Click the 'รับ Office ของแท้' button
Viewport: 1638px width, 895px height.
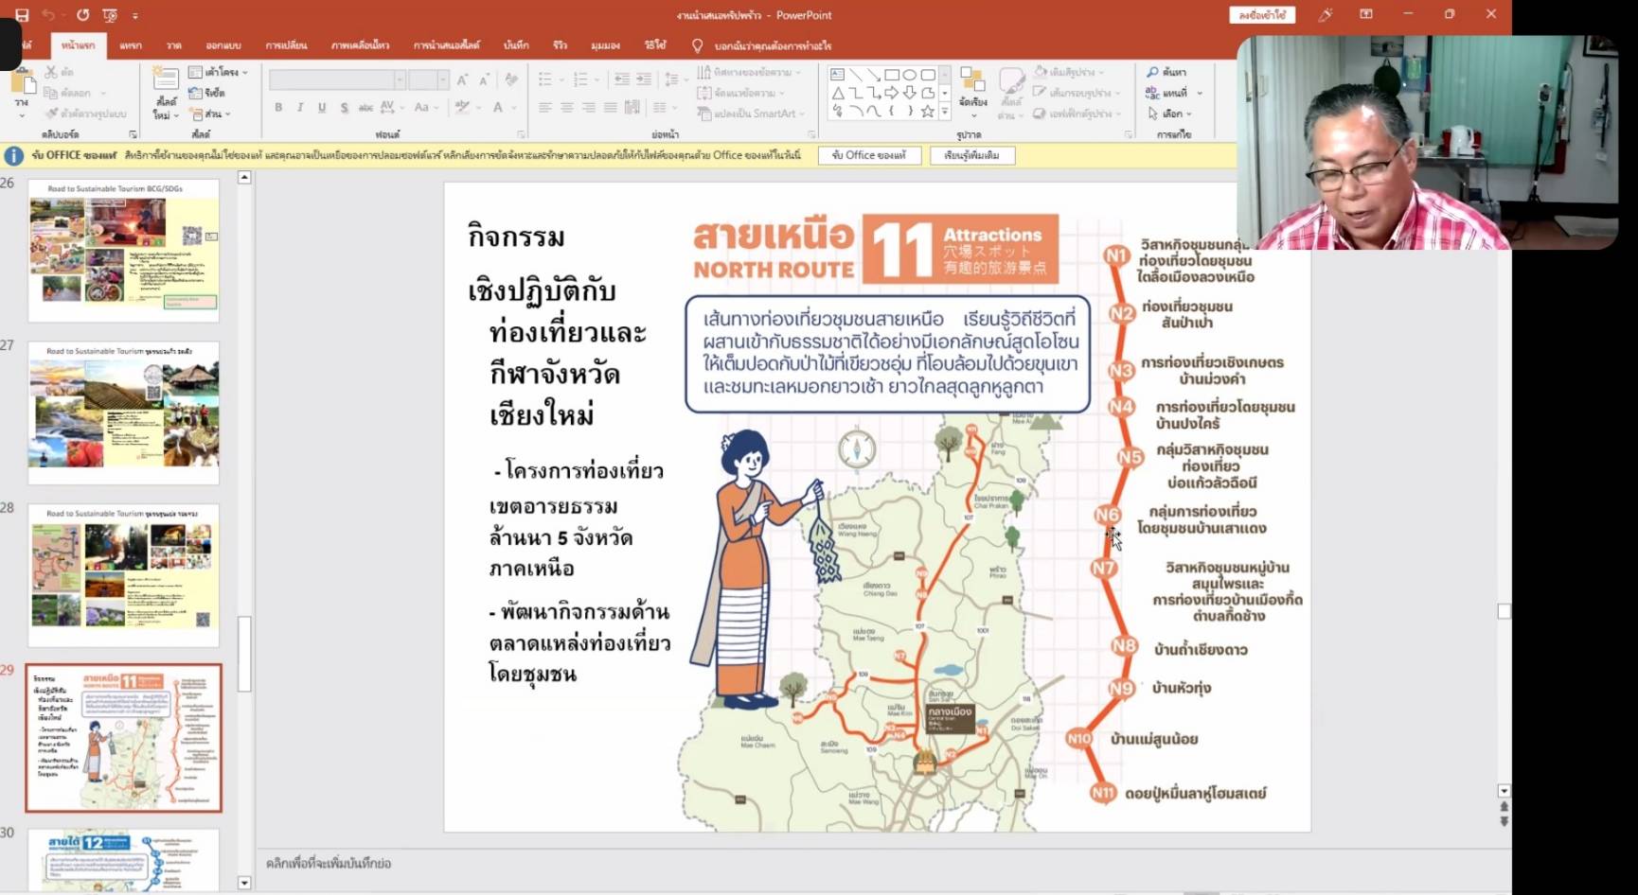click(868, 155)
